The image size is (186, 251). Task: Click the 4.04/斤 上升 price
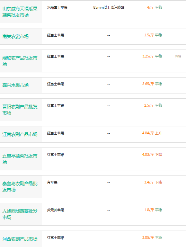click(x=152, y=133)
